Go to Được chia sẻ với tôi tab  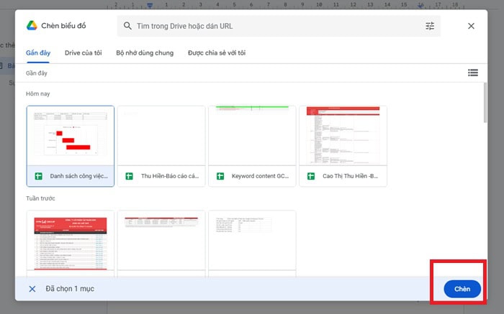click(x=217, y=53)
